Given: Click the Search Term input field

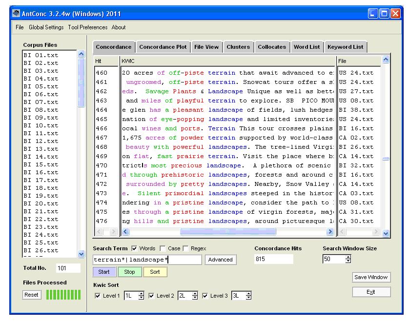Looking at the screenshot, I should tap(147, 260).
